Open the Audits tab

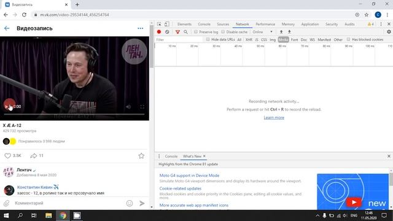pyautogui.click(x=349, y=24)
